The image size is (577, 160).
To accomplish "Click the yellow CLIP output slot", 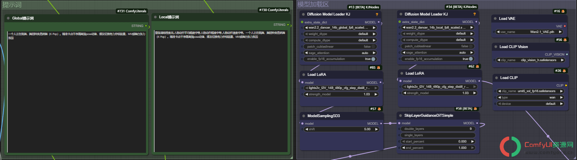I will coord(567,85).
